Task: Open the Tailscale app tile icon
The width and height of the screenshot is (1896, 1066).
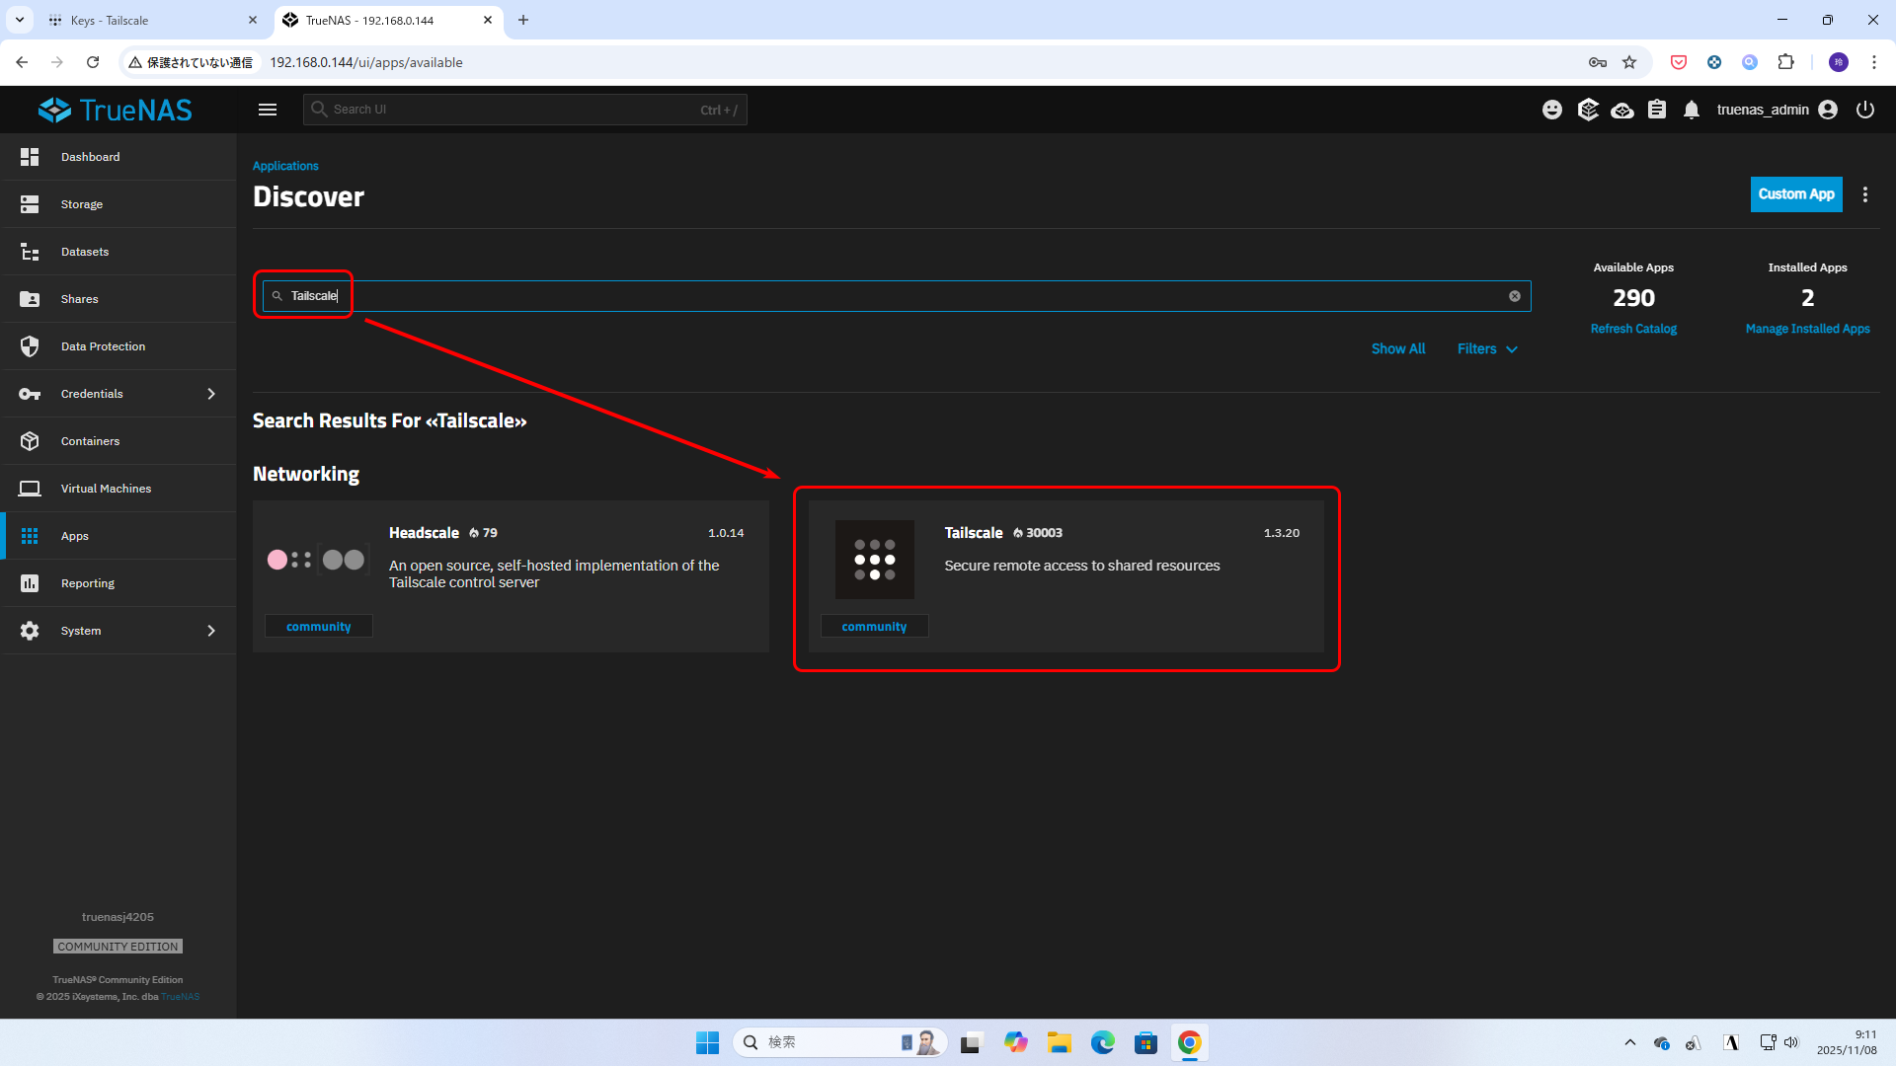Action: click(x=874, y=560)
